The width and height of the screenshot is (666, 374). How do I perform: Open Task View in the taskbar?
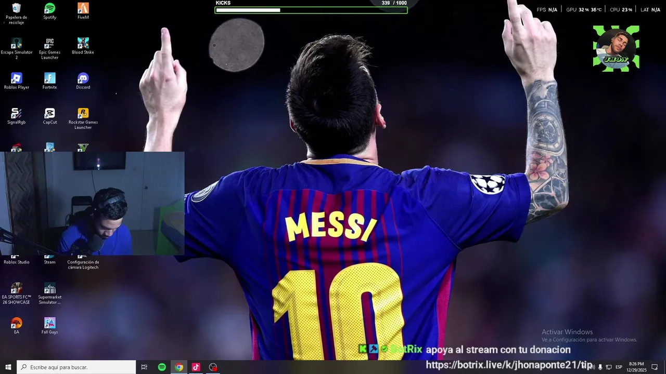point(144,367)
